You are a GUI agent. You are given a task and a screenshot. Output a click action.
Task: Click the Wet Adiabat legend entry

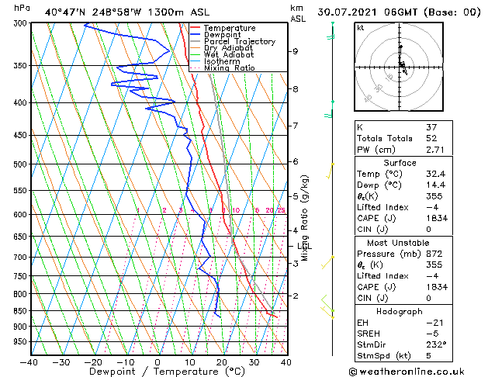222,55
